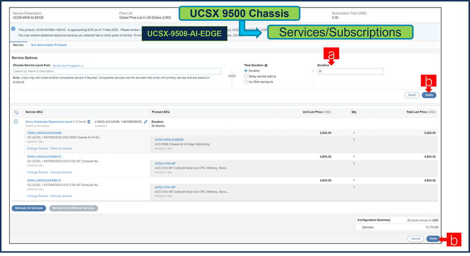Collapse the panel with the arrow beside Duration
Screen dimensions: 470x256
coord(312,71)
